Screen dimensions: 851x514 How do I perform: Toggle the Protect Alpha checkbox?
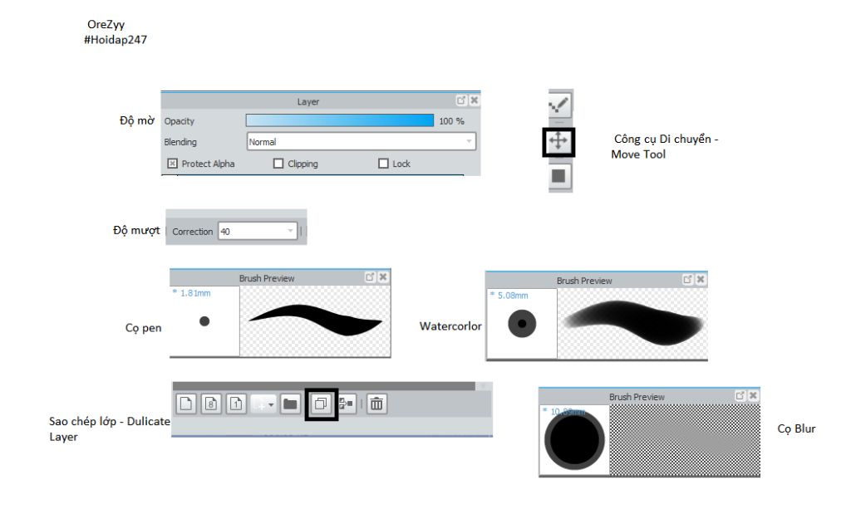pyautogui.click(x=172, y=164)
